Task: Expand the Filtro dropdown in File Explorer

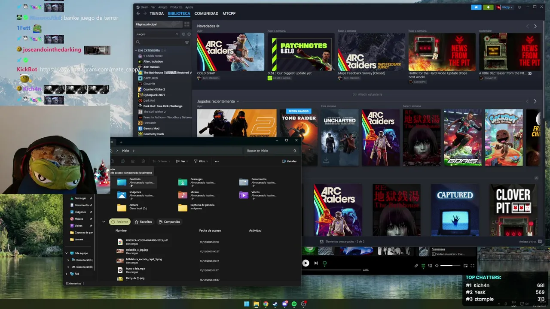Action: [x=201, y=161]
